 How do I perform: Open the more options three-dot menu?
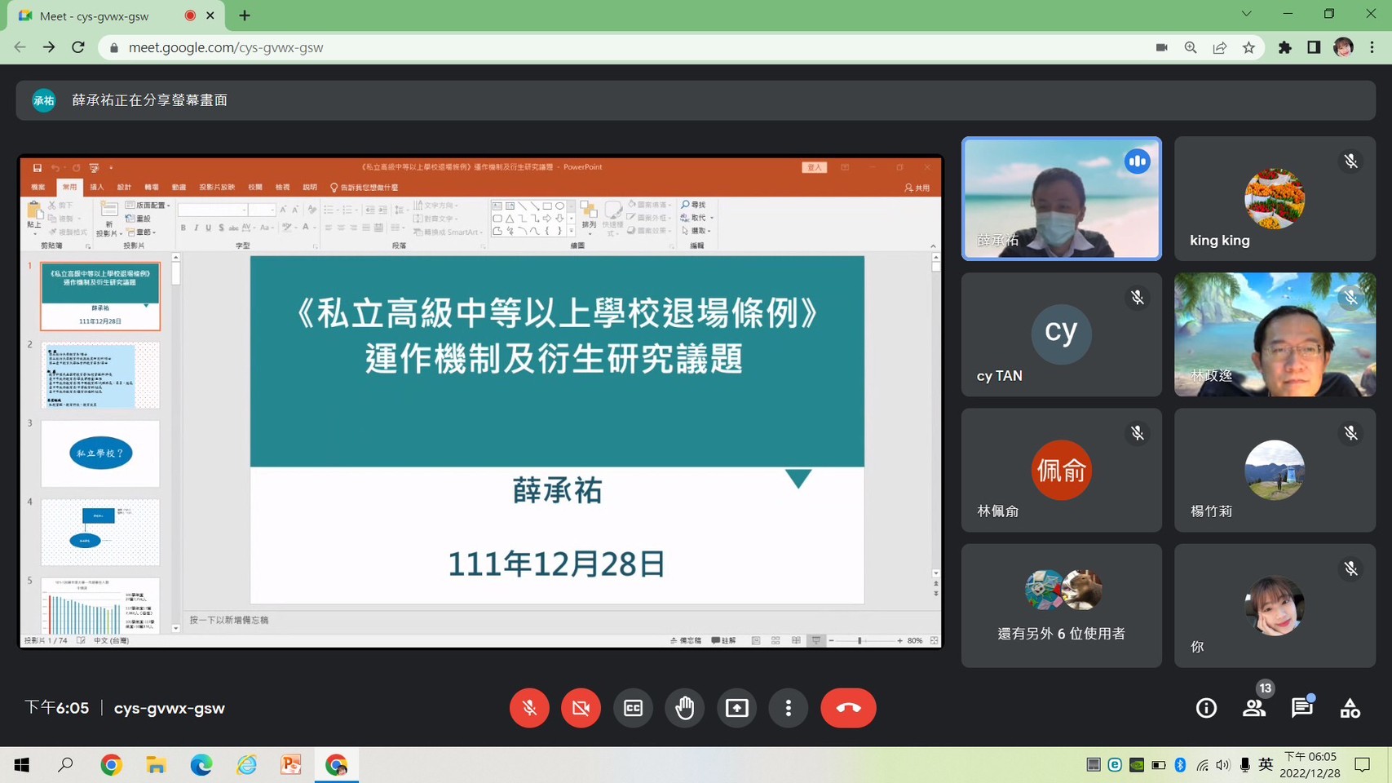pyautogui.click(x=788, y=708)
